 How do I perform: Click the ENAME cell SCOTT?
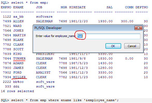point(18,49)
